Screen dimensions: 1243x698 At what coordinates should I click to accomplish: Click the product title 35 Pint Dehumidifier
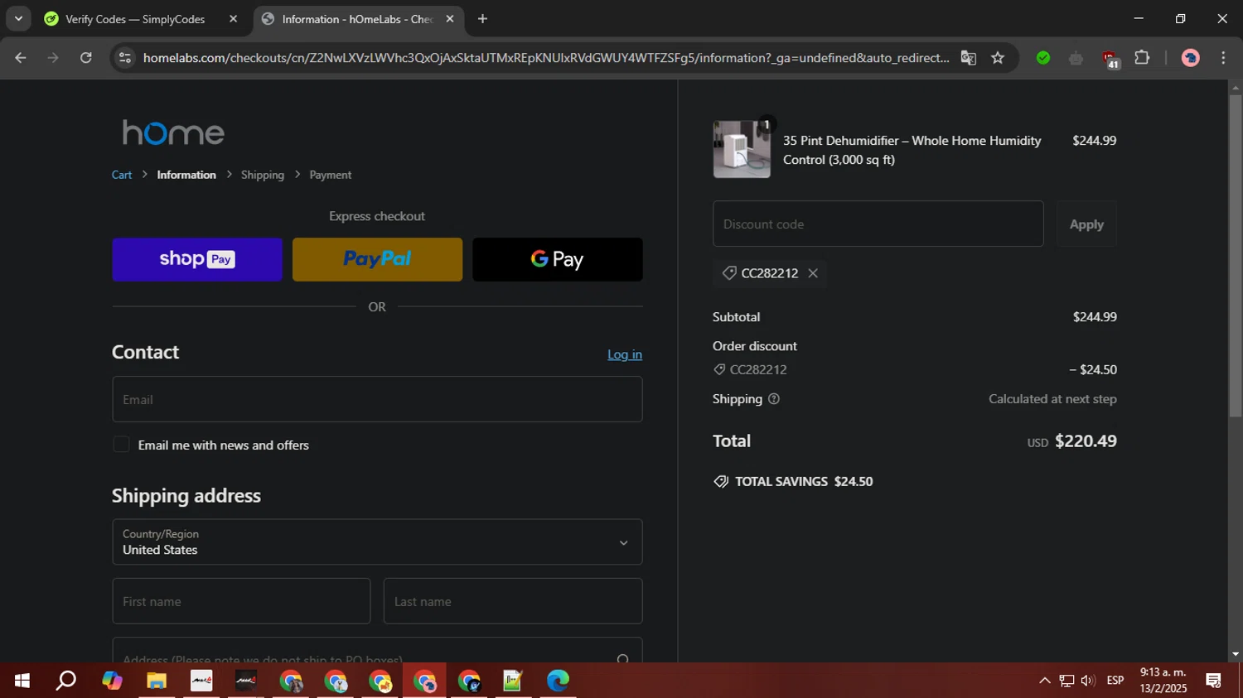[912, 150]
